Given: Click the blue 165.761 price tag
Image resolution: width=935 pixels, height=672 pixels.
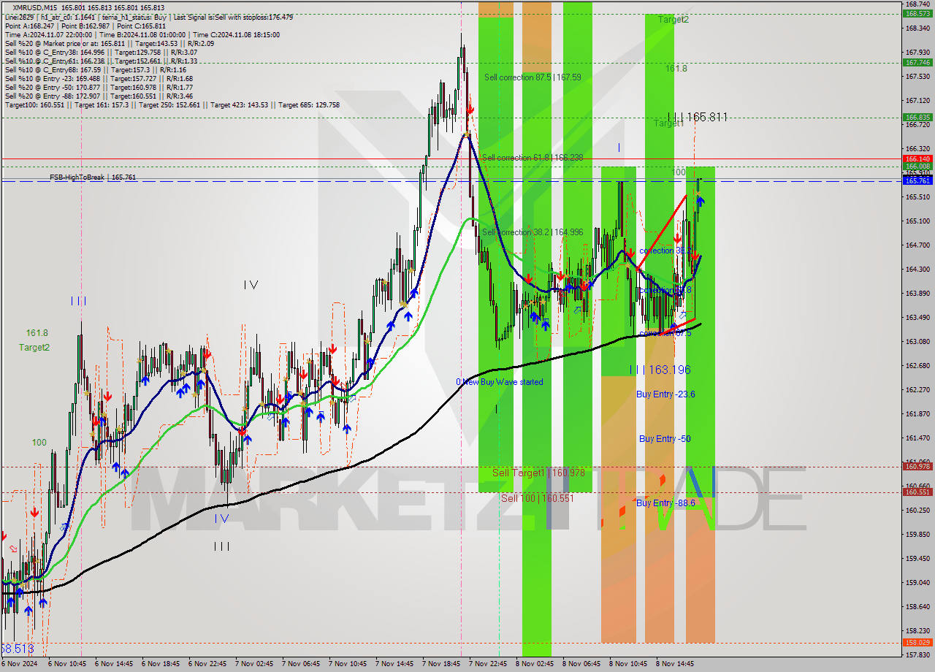Looking at the screenshot, I should click(x=917, y=180).
